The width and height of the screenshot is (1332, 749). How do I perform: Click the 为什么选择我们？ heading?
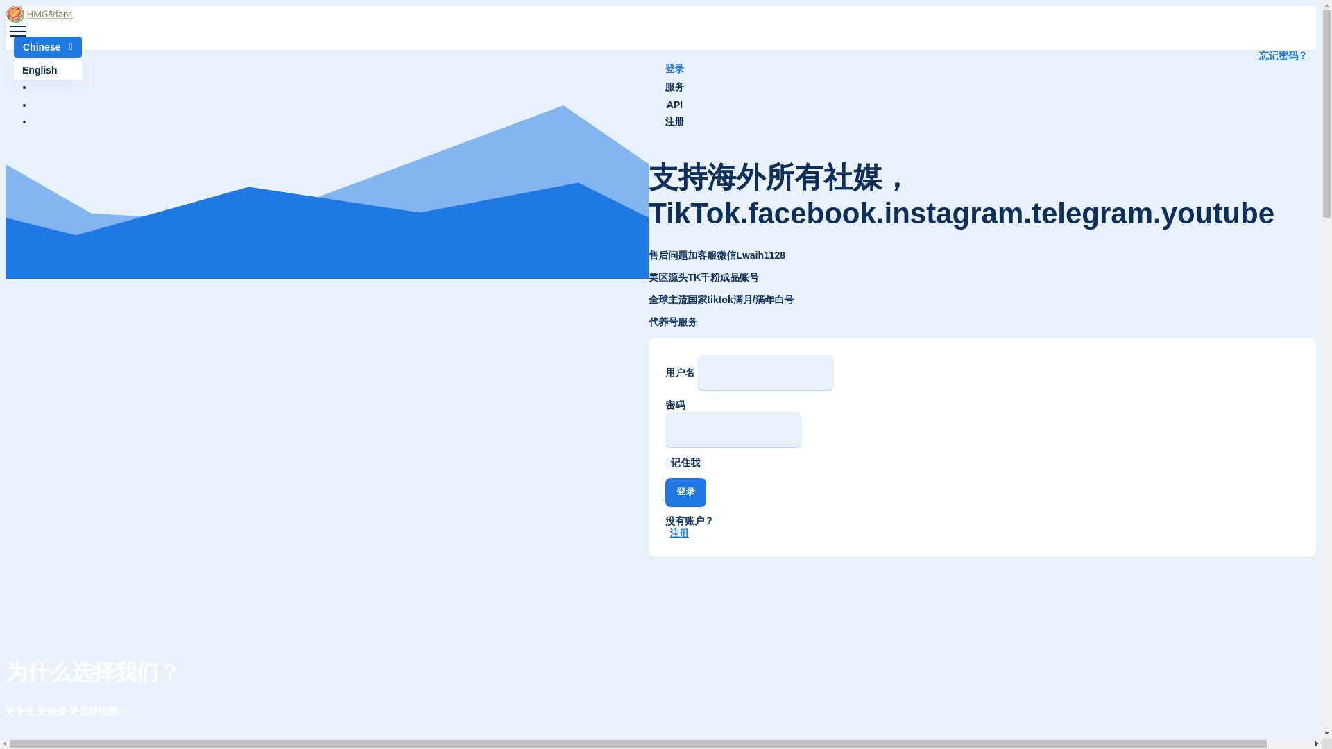tap(92, 672)
